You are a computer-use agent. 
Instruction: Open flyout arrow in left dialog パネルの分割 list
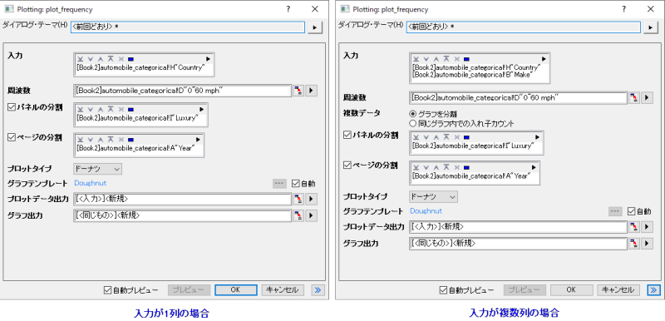(x=201, y=109)
